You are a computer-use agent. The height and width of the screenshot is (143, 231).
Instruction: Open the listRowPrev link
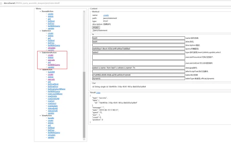click(53, 86)
